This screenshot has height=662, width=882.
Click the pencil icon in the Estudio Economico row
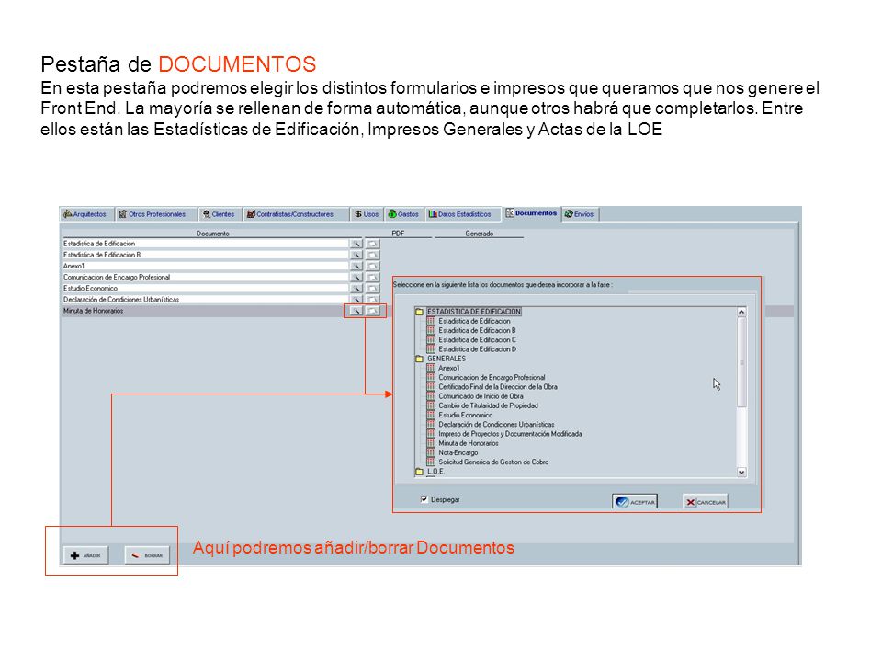(356, 289)
